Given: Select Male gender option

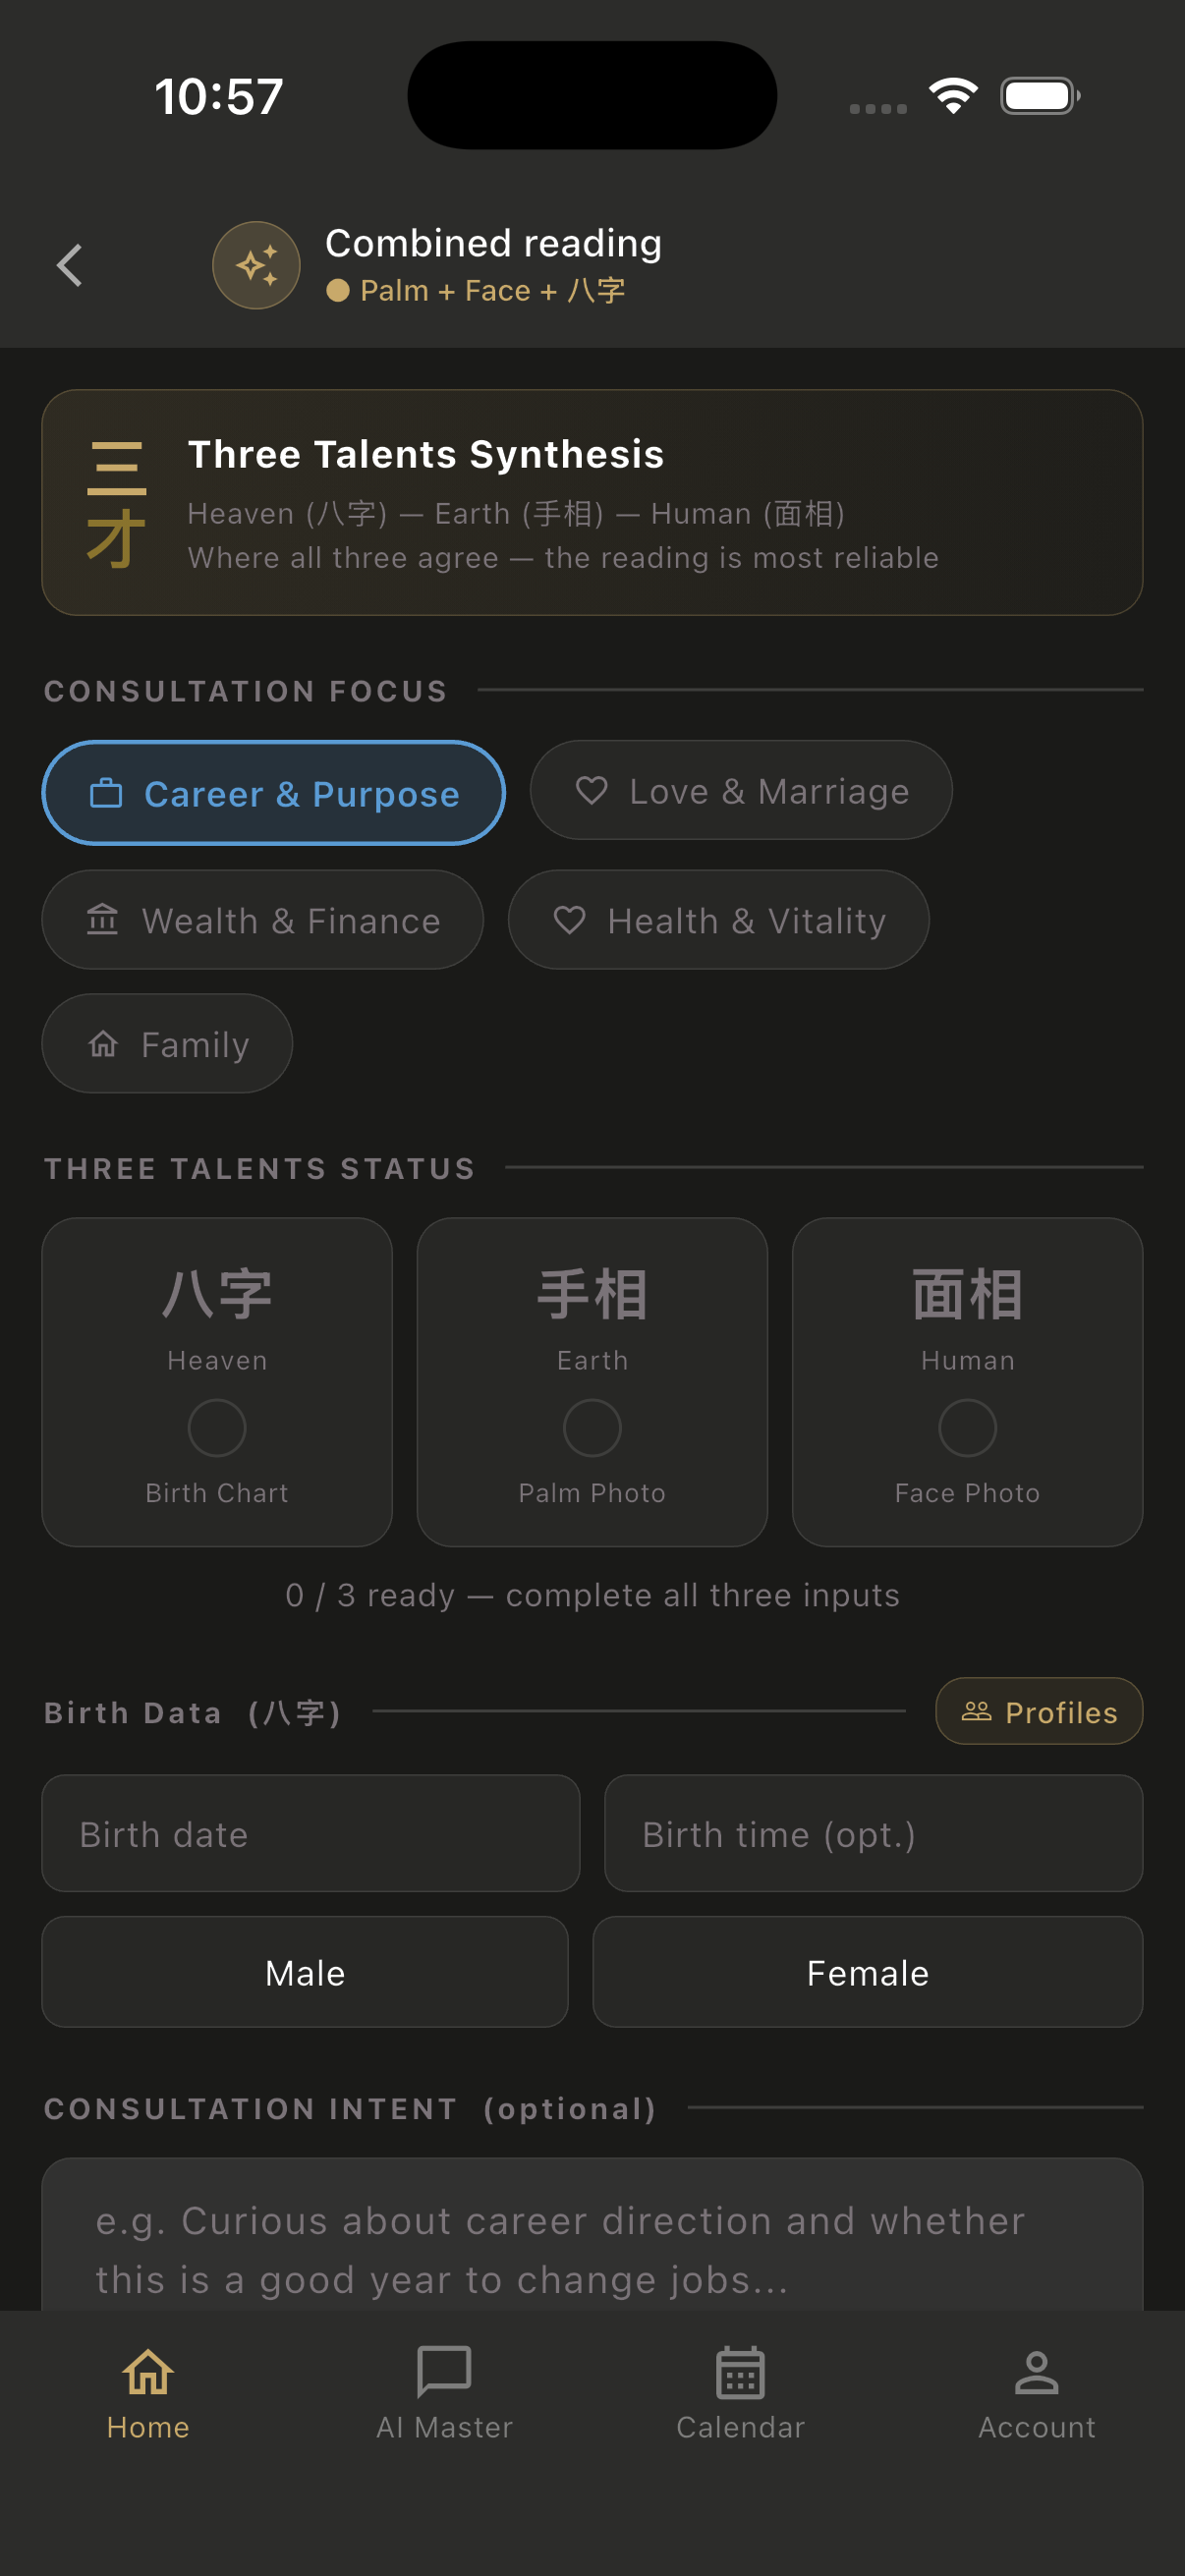Looking at the screenshot, I should (x=305, y=1972).
